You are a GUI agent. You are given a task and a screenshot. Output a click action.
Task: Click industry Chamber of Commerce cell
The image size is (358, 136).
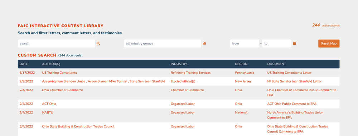pos(187,90)
